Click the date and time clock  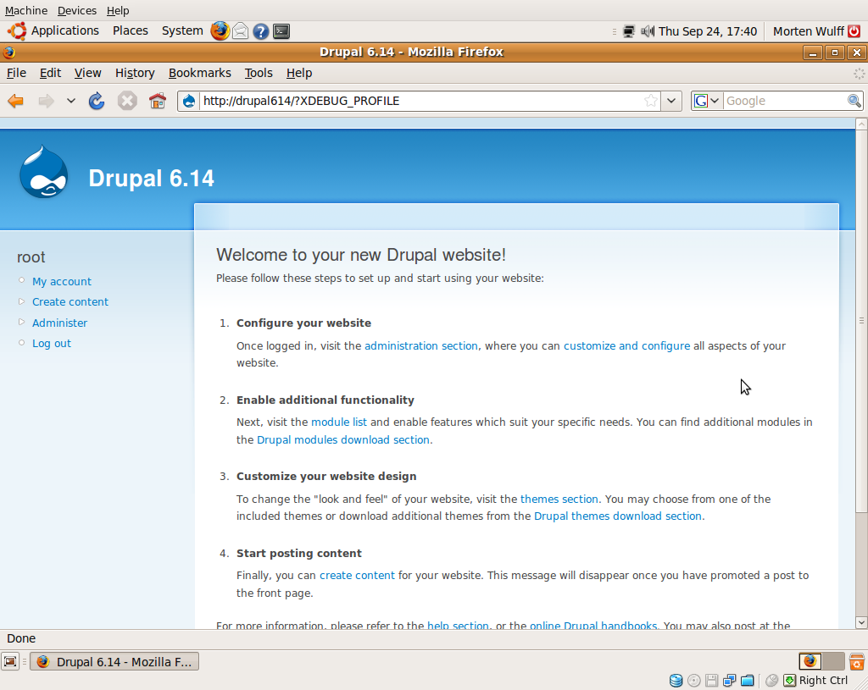click(708, 31)
